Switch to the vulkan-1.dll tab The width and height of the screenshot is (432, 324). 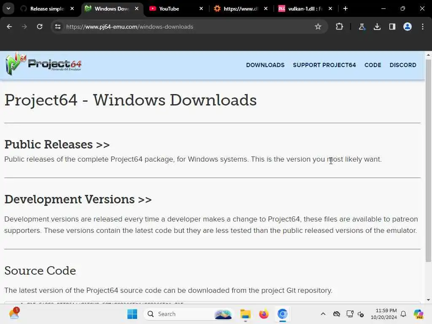coord(305,8)
